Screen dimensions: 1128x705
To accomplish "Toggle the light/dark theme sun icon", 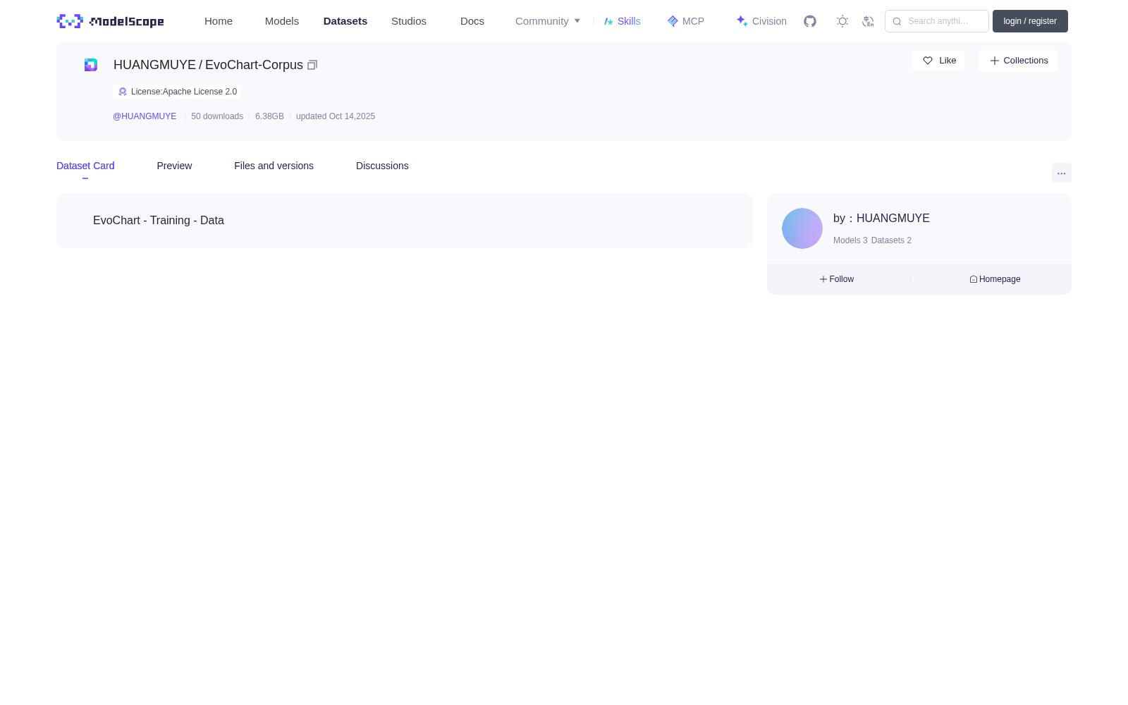I will [842, 21].
